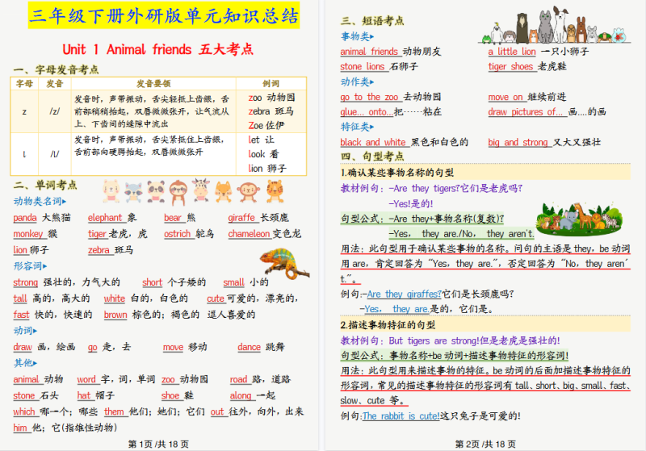This screenshot has height=451, width=646.
Task: Click the purple example 'But tigers are strong!'
Action: click(434, 340)
